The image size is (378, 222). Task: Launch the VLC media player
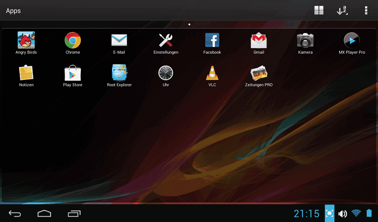212,75
